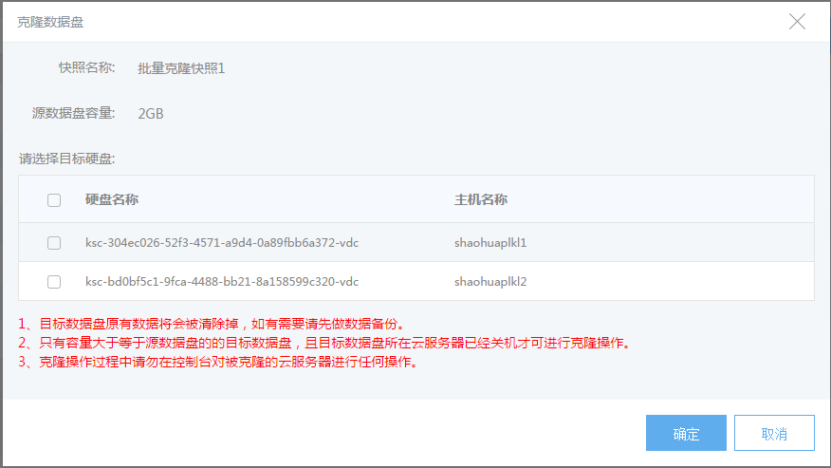Click the 主机名称 column header
The image size is (831, 468).
481,199
